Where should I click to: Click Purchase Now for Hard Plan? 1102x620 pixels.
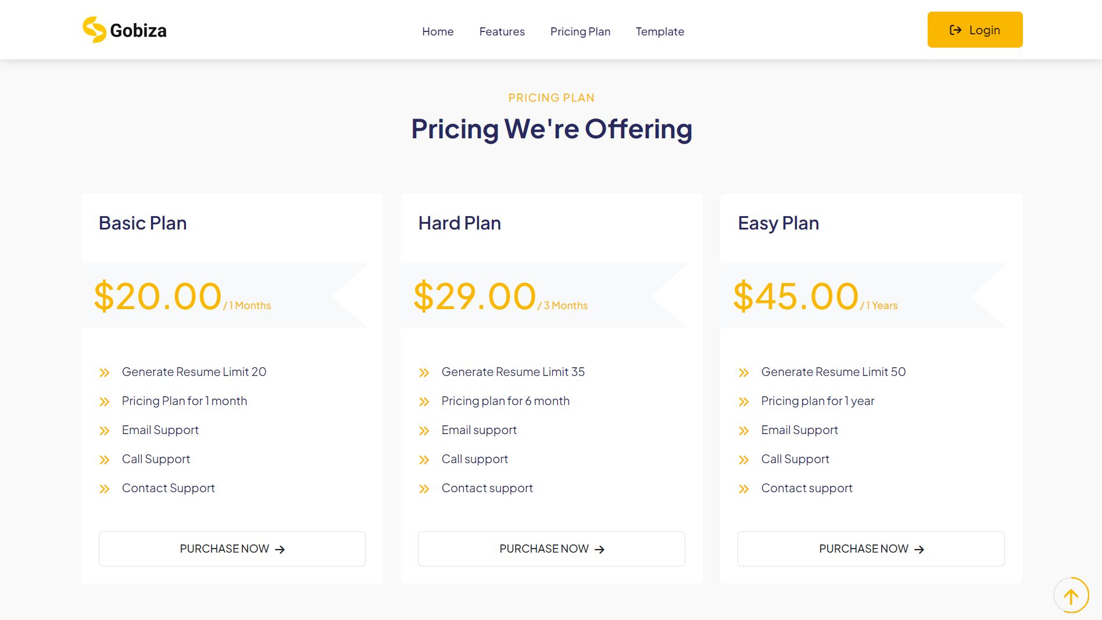click(x=551, y=549)
